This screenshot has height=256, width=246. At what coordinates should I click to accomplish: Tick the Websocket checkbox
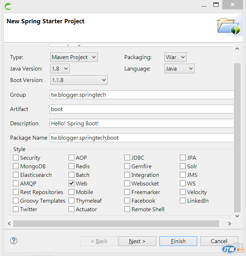127,184
